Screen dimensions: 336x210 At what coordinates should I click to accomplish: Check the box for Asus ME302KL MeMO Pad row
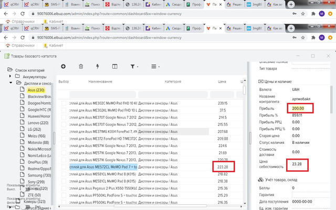(64, 110)
